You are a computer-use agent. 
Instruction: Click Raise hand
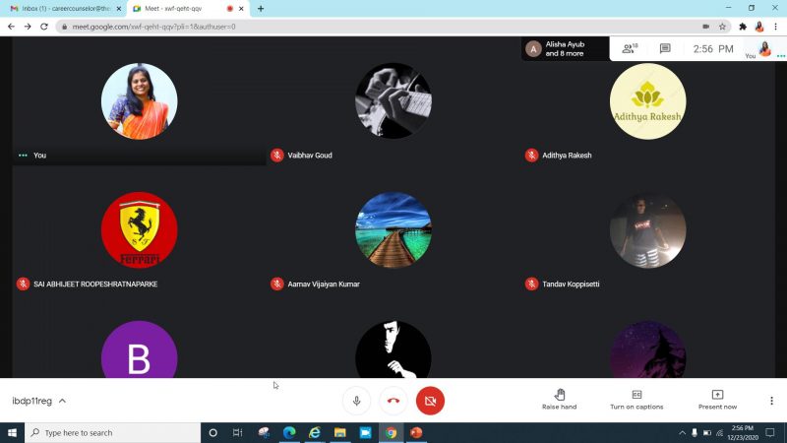[x=559, y=400]
